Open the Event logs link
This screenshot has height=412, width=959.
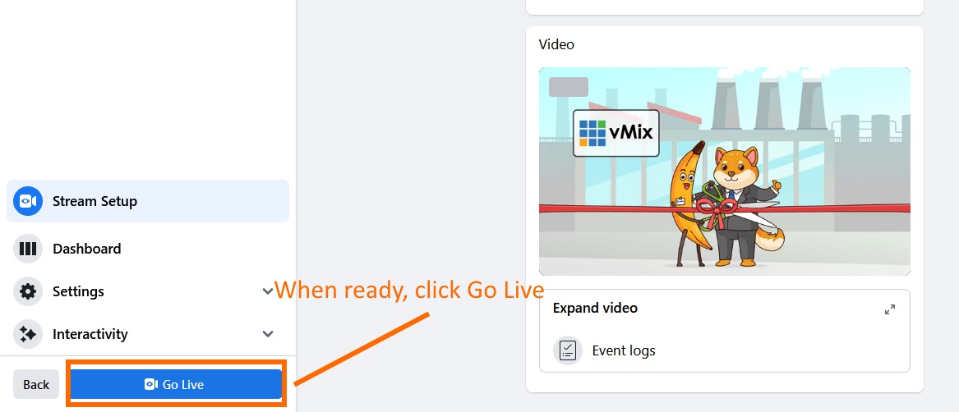(x=624, y=351)
